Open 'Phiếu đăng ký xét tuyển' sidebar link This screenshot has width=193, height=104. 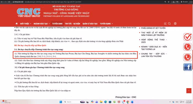(x=153, y=28)
